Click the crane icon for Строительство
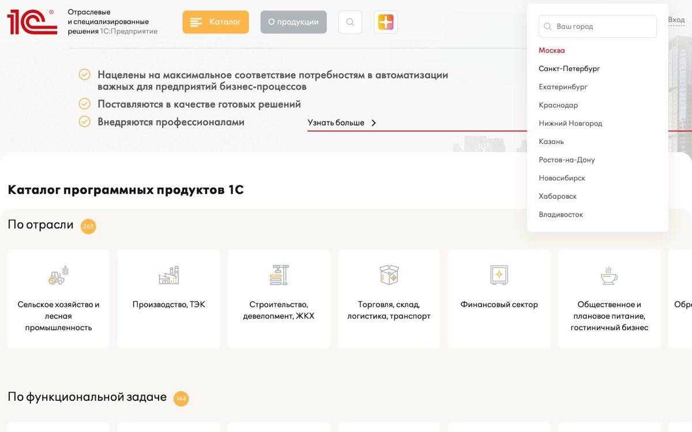The image size is (692, 432). point(279,275)
